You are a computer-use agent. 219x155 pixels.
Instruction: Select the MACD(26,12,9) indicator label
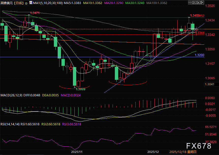click(x=11, y=95)
